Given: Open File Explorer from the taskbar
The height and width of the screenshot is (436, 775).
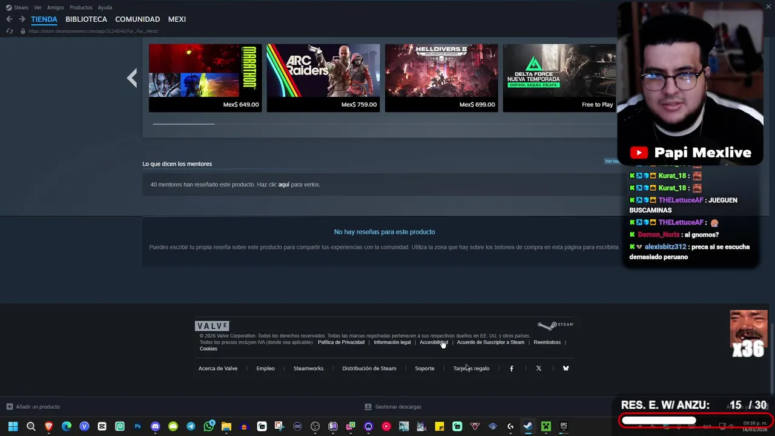Looking at the screenshot, I should coord(226,426).
